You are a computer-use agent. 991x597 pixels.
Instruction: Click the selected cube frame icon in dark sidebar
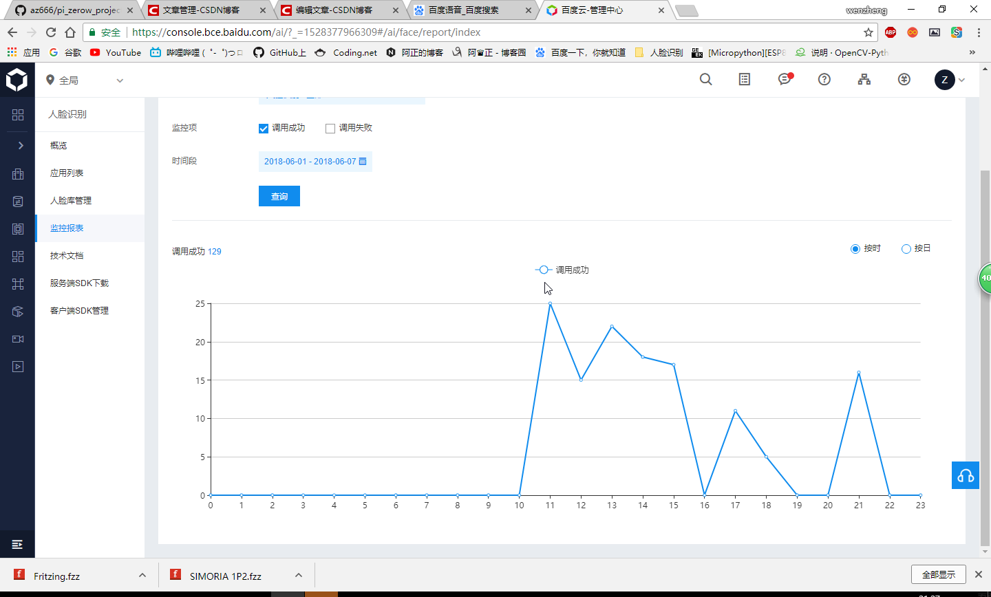pos(18,229)
